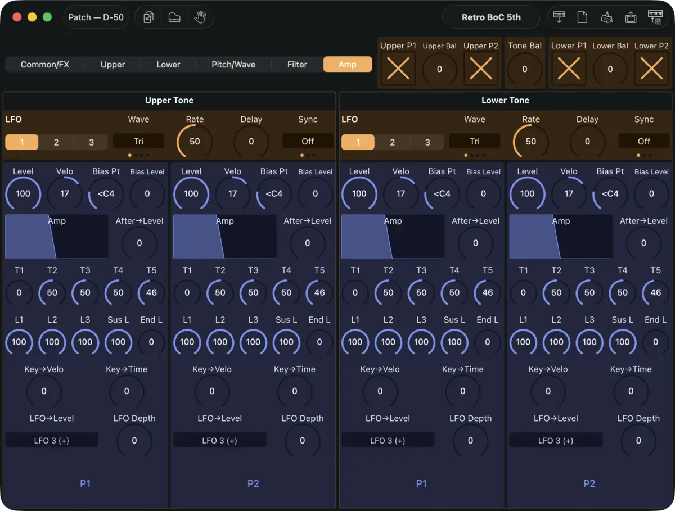Open Lower Tone P1 LFO→Level dropdown
Image resolution: width=675 pixels, height=511 pixels.
388,440
